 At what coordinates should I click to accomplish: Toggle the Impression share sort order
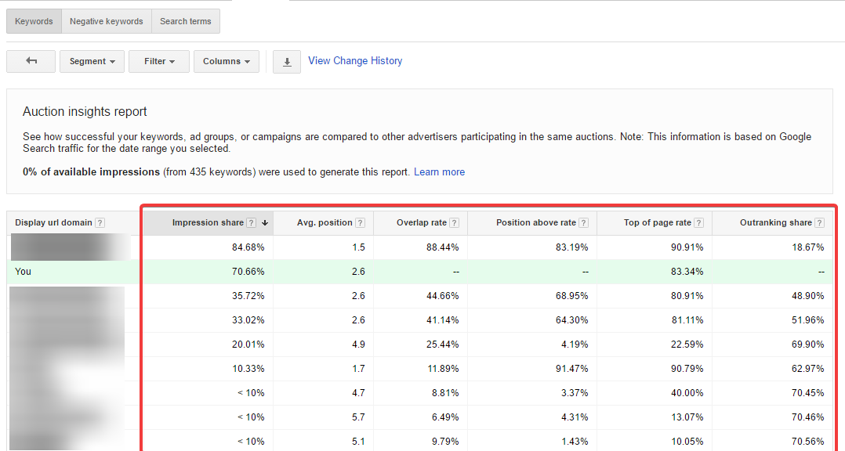(265, 223)
